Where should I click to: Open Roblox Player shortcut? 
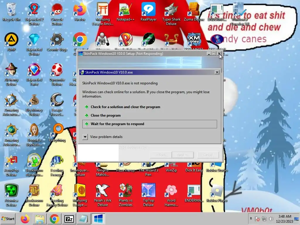click(217, 193)
